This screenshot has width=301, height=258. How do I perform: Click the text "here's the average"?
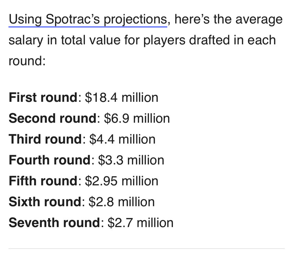[228, 19]
